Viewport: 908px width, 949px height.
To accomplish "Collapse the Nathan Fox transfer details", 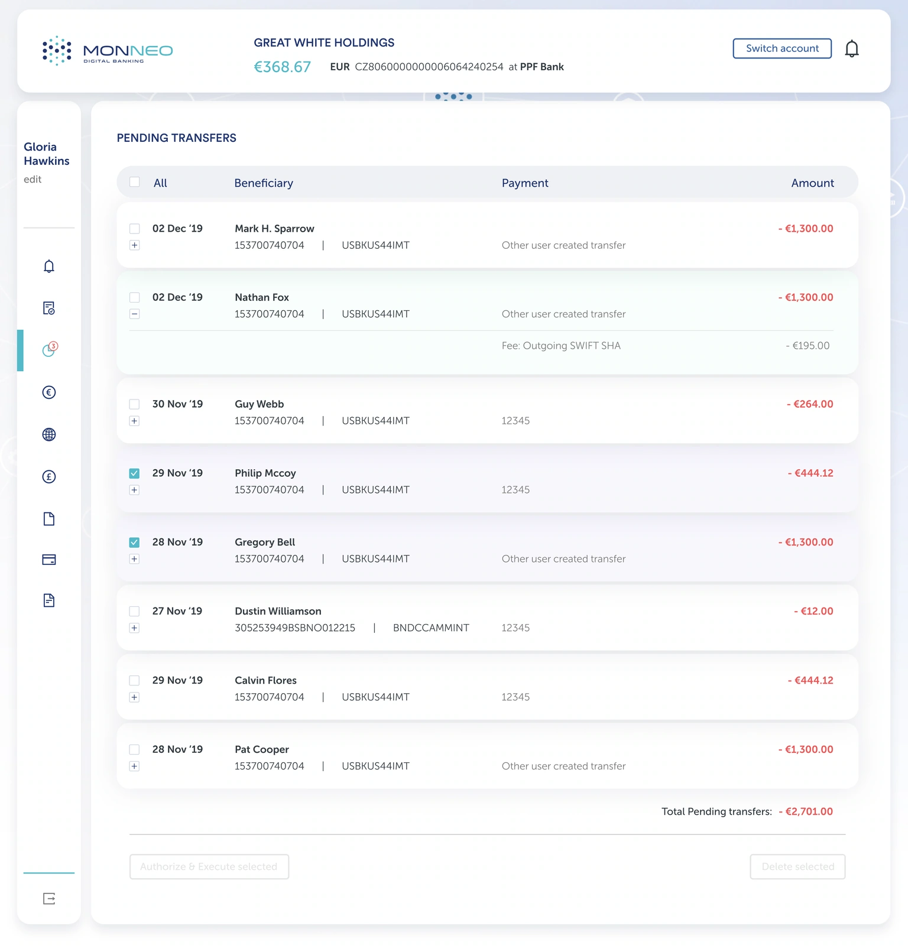I will pos(135,314).
